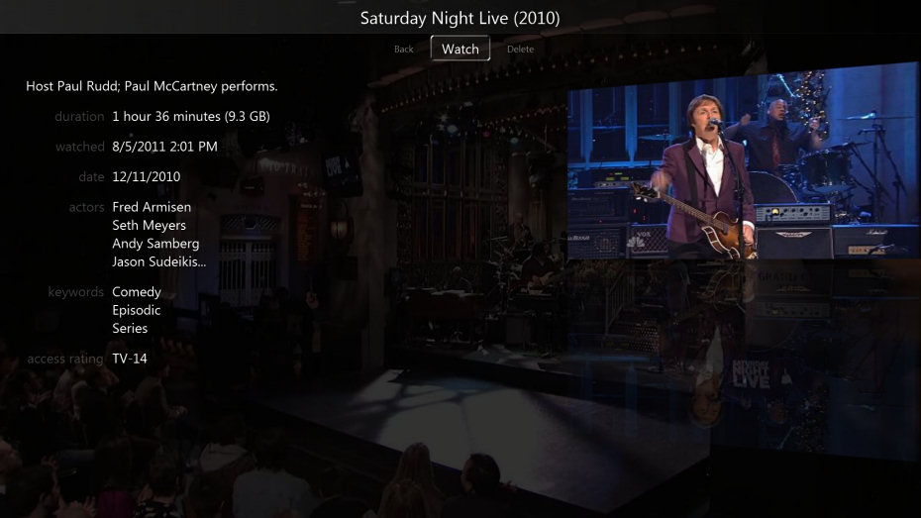This screenshot has width=921, height=518.
Task: Select actor Andy Samberg
Action: (155, 243)
